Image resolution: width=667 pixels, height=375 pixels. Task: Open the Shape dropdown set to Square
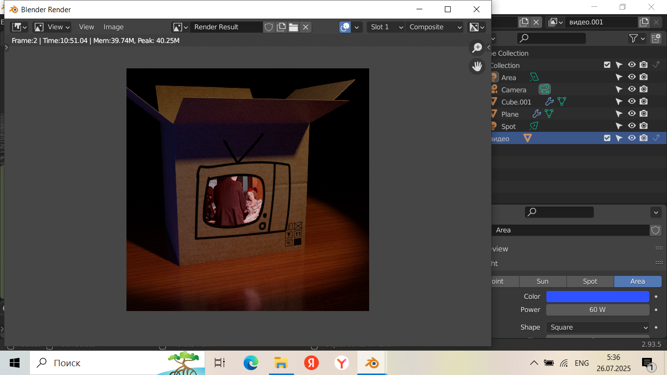pos(597,327)
